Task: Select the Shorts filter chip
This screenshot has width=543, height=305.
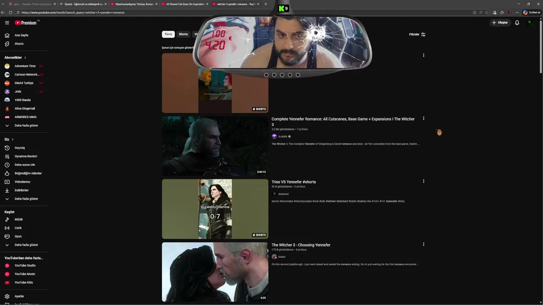Action: (x=183, y=34)
